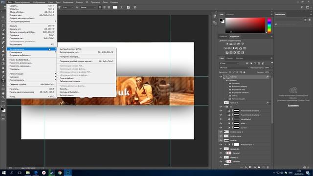Hide the first gradient fill layer

pyautogui.click(x=221, y=110)
